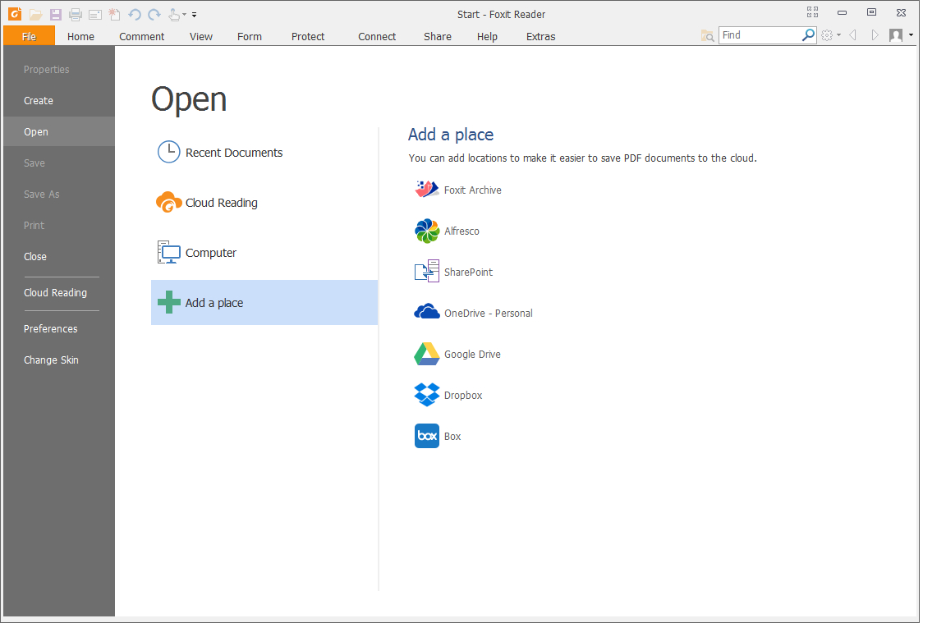The width and height of the screenshot is (946, 623).
Task: Click the Foxit Archive icon
Action: [x=426, y=190]
